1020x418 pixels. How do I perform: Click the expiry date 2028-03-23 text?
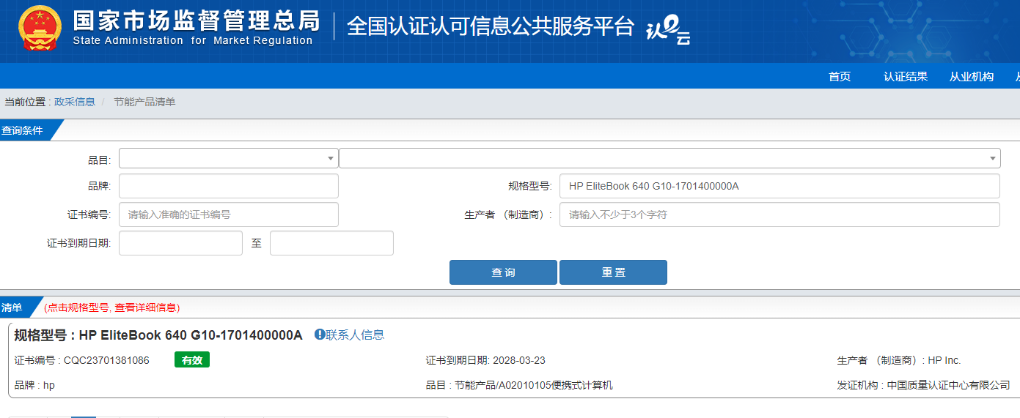pos(519,360)
